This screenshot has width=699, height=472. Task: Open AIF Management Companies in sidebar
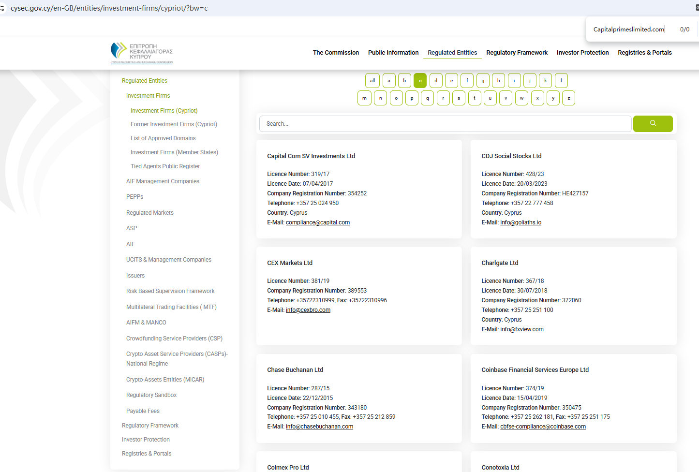[163, 181]
